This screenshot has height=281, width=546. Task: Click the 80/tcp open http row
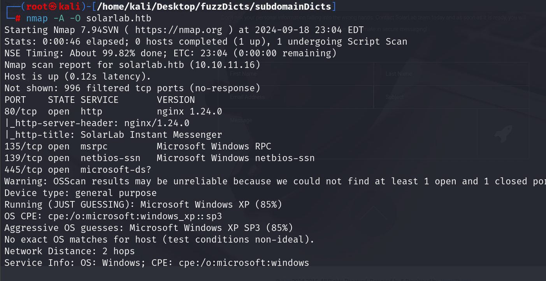(x=113, y=111)
